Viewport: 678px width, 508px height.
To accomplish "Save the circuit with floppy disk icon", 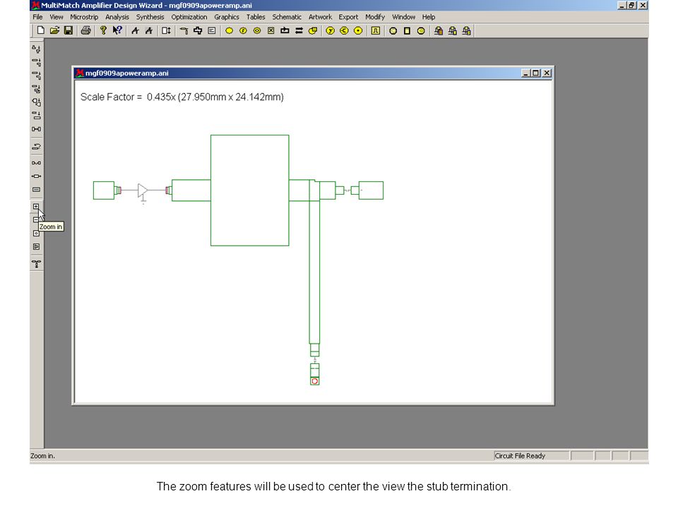I will 69,30.
